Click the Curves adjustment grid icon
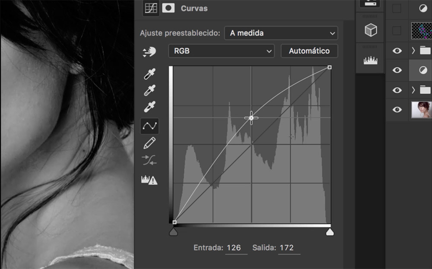The image size is (432, 269). click(x=151, y=8)
